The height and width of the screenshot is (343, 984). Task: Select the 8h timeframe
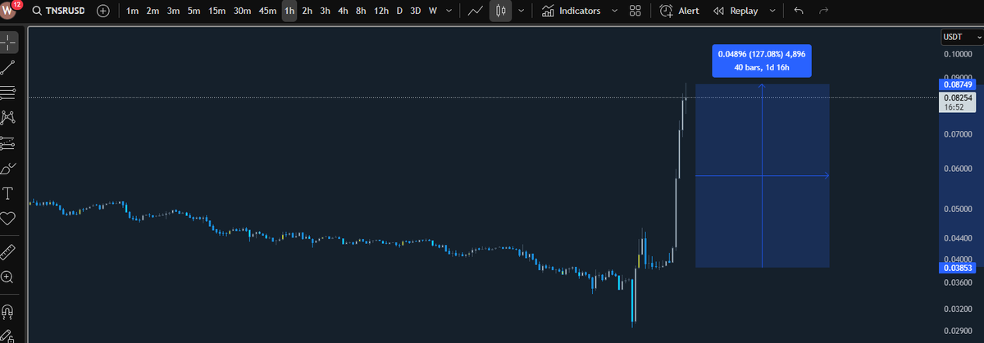tap(361, 11)
